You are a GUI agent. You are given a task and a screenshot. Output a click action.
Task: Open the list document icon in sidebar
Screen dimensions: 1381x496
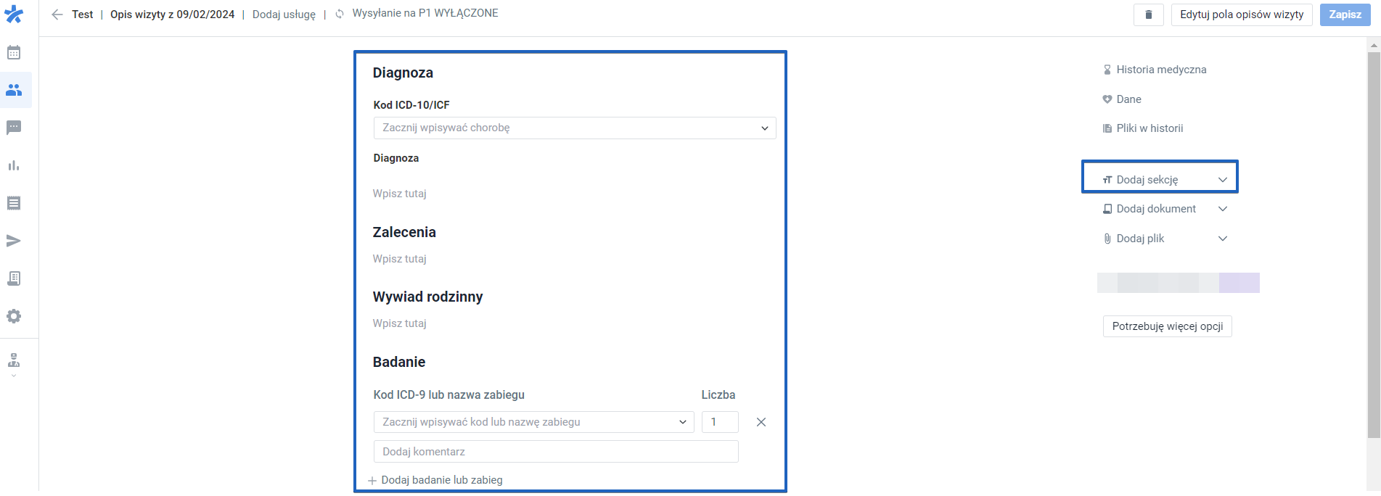click(14, 203)
